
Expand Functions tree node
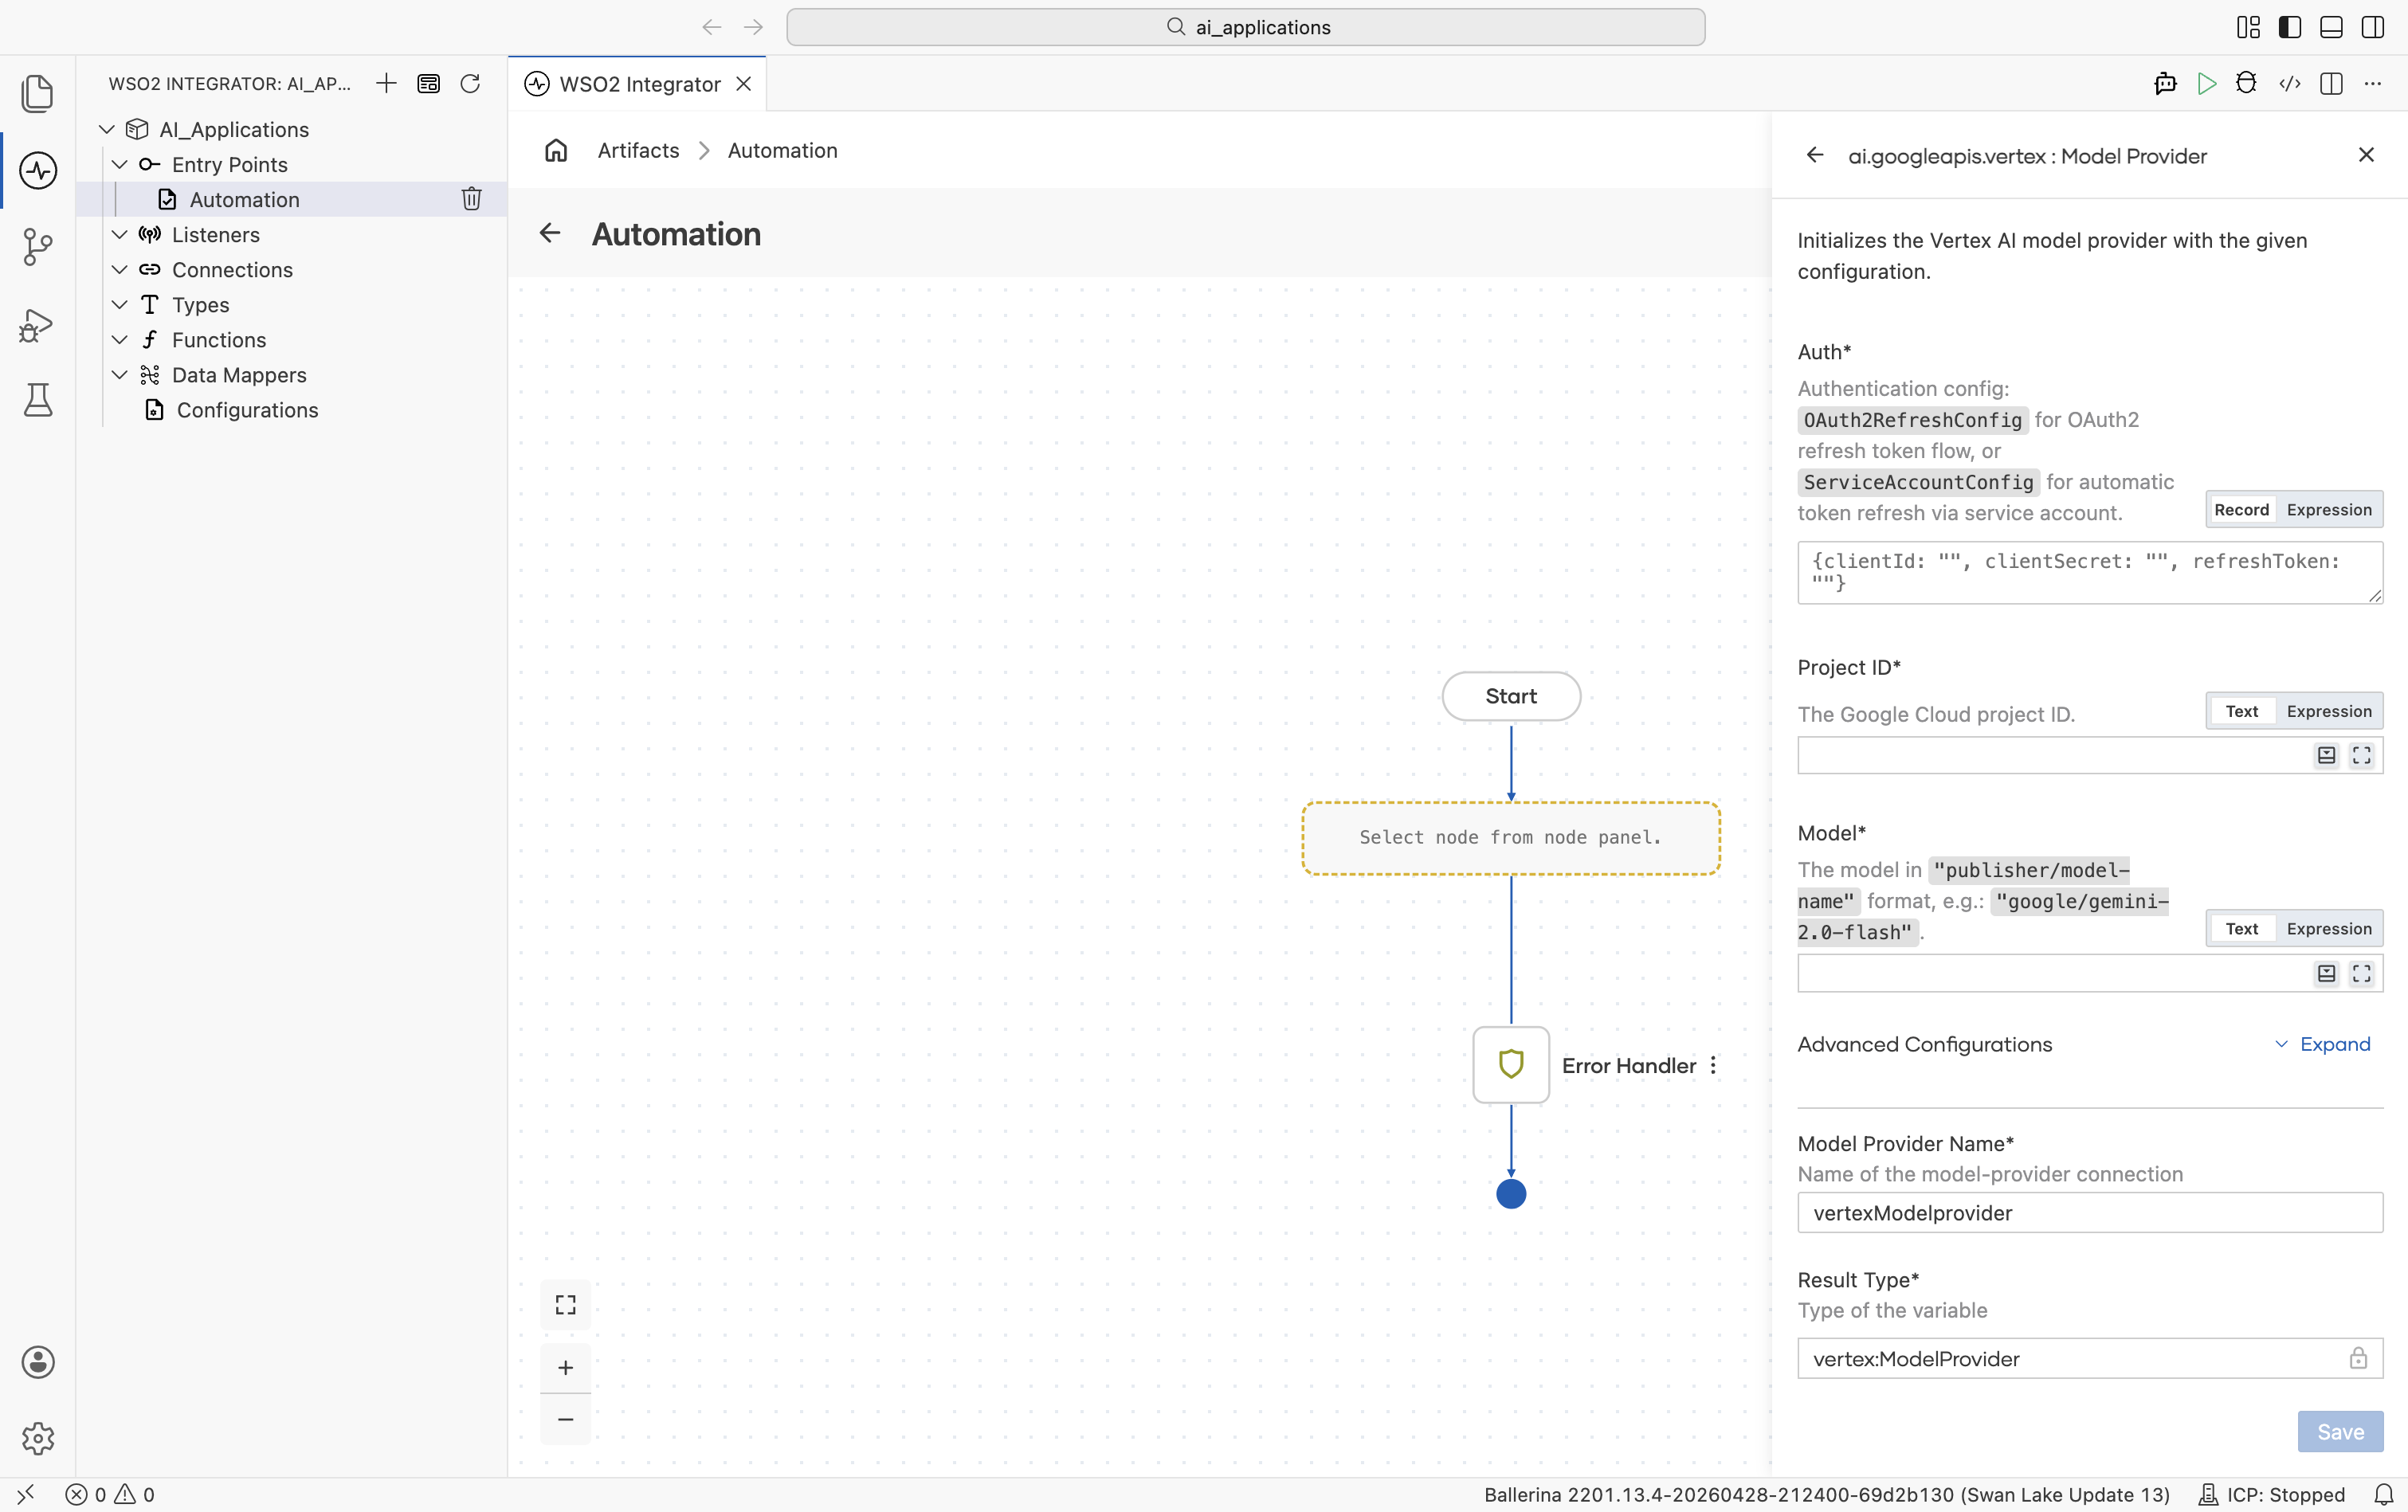click(x=120, y=339)
